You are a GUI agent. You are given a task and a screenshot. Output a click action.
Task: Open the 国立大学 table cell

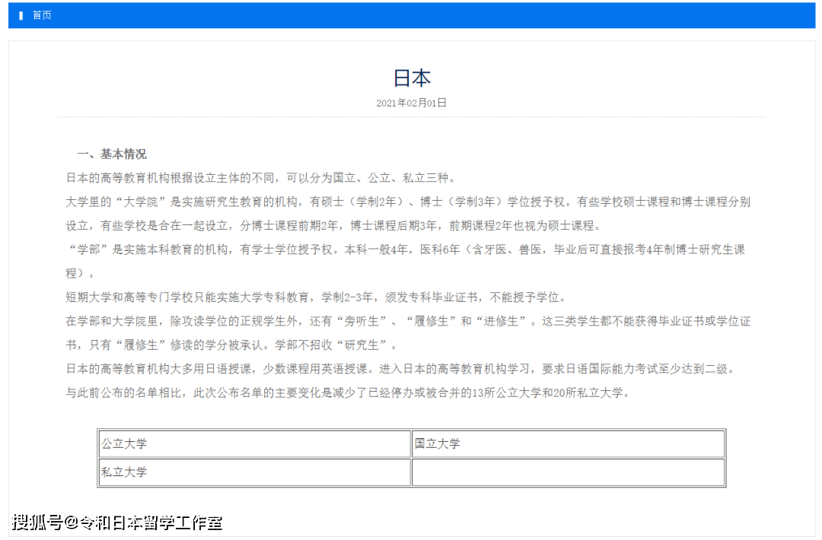pos(569,444)
